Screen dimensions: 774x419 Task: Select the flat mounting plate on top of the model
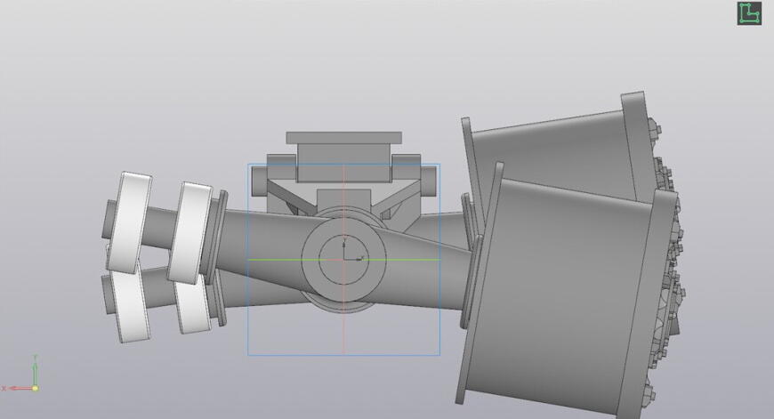[344, 138]
